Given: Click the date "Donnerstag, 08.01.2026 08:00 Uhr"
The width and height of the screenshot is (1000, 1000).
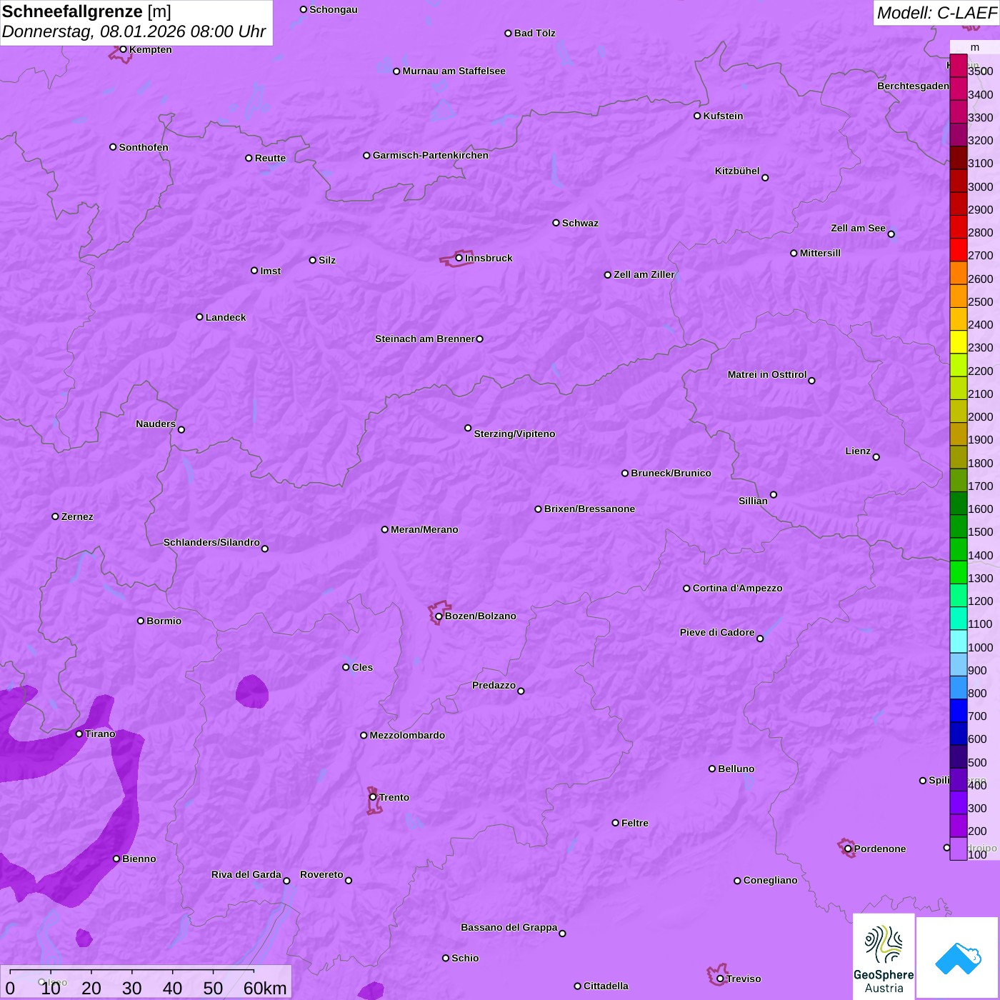Looking at the screenshot, I should (x=134, y=31).
